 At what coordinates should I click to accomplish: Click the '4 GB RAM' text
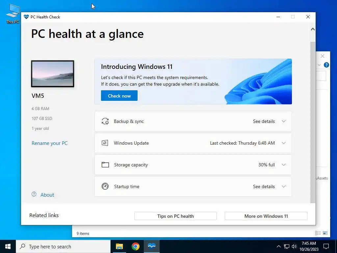click(x=40, y=109)
